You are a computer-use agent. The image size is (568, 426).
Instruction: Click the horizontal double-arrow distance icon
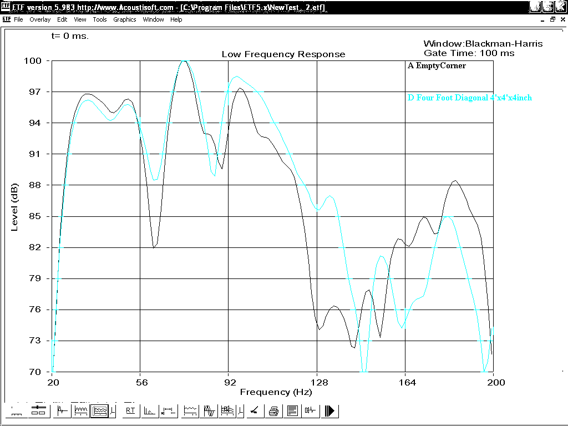[168, 411]
